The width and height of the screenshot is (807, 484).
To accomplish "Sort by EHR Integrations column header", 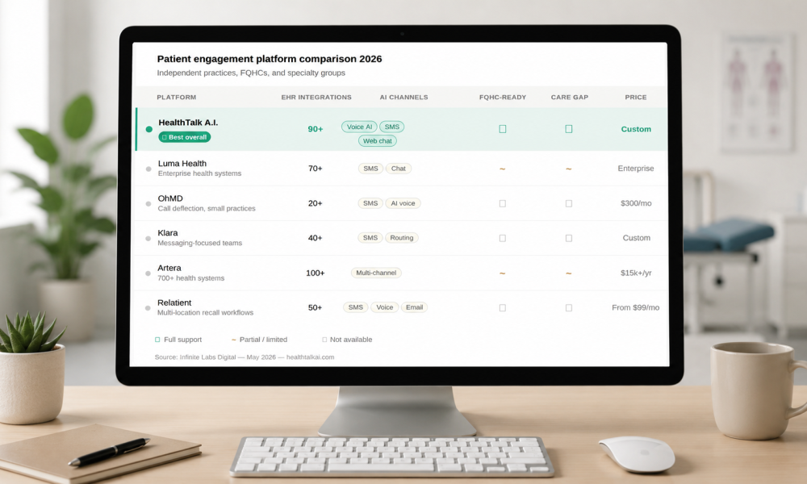I will coord(316,98).
